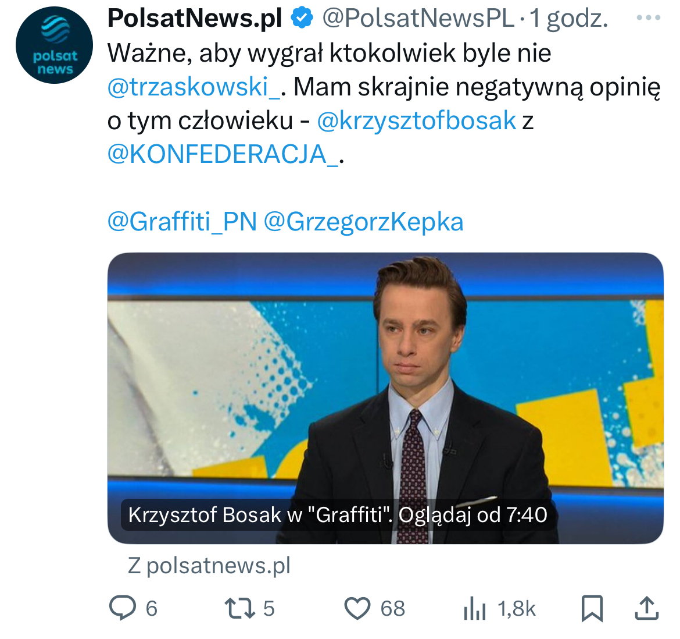Click the blue verified badge

302,19
